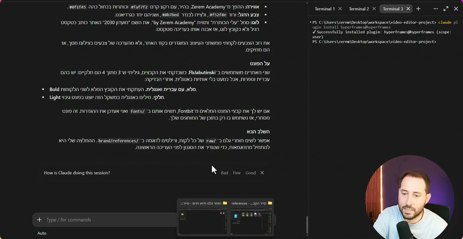Click the "#f52f8e" color code
The height and width of the screenshot is (239, 463).
click(x=218, y=15)
